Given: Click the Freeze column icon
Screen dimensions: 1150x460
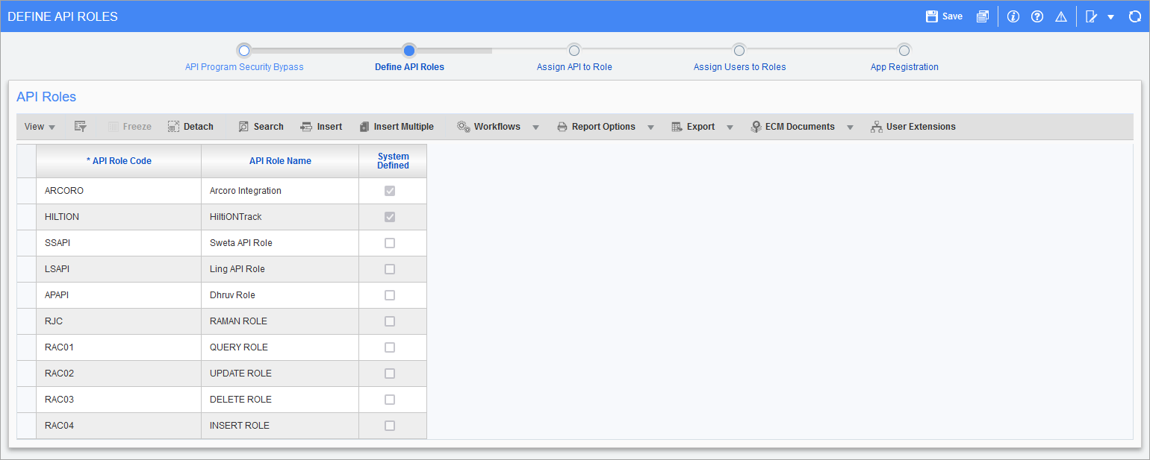Looking at the screenshot, I should coord(114,127).
